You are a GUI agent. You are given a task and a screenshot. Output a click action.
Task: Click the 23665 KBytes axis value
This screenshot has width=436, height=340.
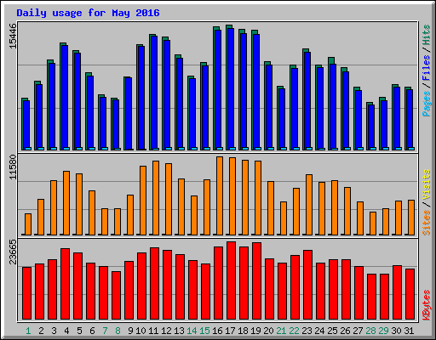(x=13, y=252)
